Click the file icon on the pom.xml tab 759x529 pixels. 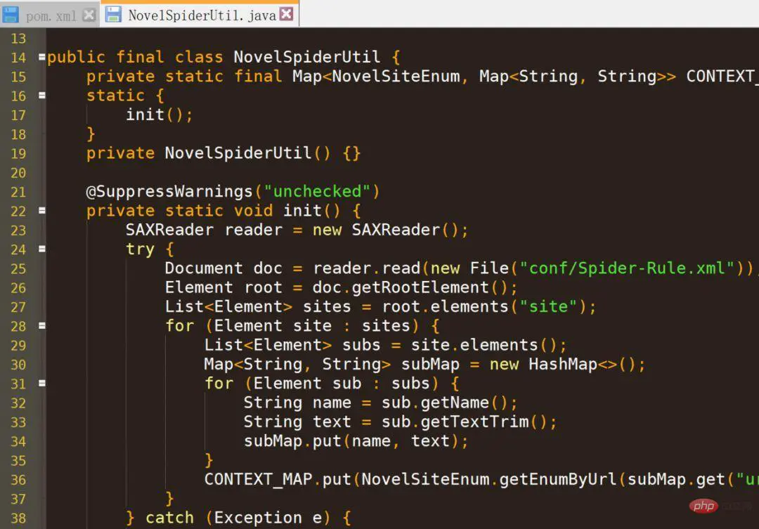(11, 15)
